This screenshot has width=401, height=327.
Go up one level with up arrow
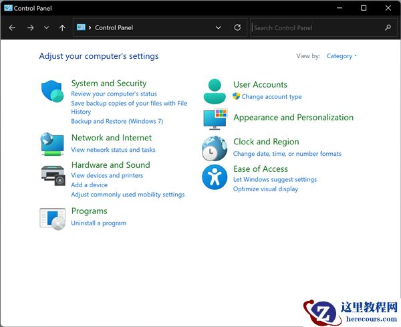[x=62, y=28]
